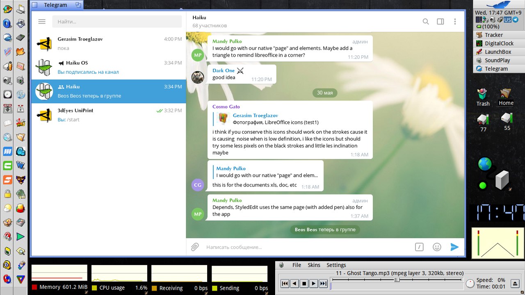The width and height of the screenshot is (525, 295).
Task: Click the Receiving legend swatch
Action: (154, 288)
